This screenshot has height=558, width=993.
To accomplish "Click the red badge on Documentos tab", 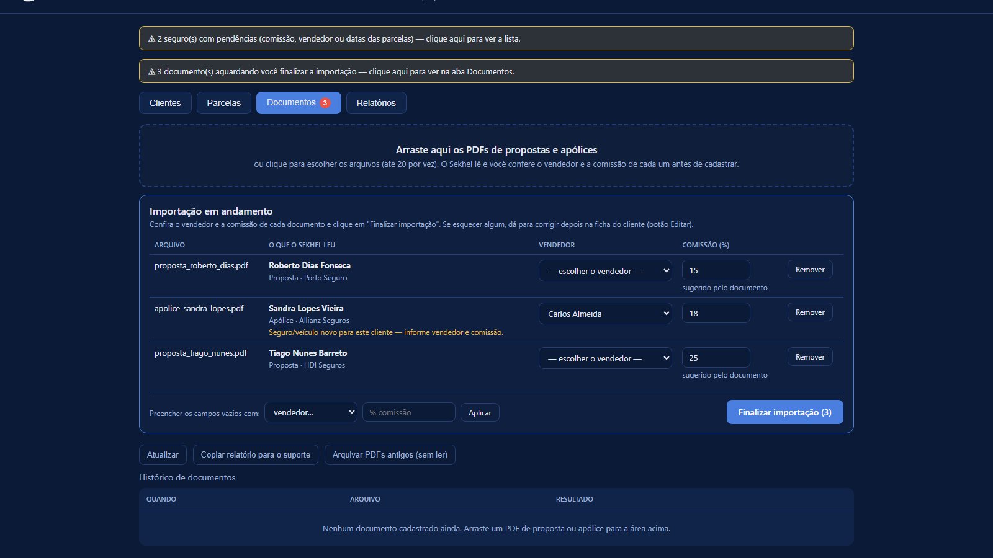I will 325,103.
